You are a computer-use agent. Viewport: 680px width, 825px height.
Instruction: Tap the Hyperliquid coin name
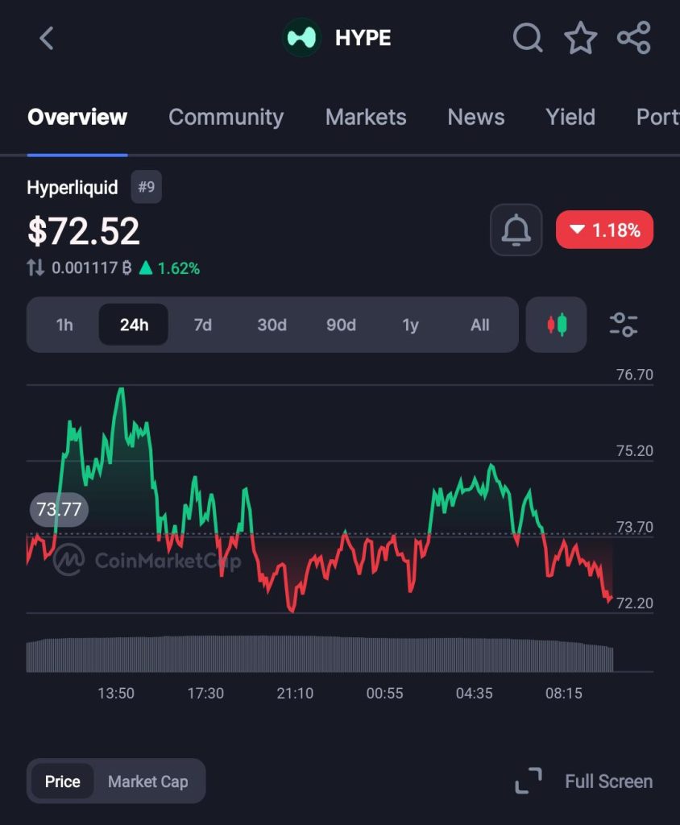pyautogui.click(x=73, y=187)
